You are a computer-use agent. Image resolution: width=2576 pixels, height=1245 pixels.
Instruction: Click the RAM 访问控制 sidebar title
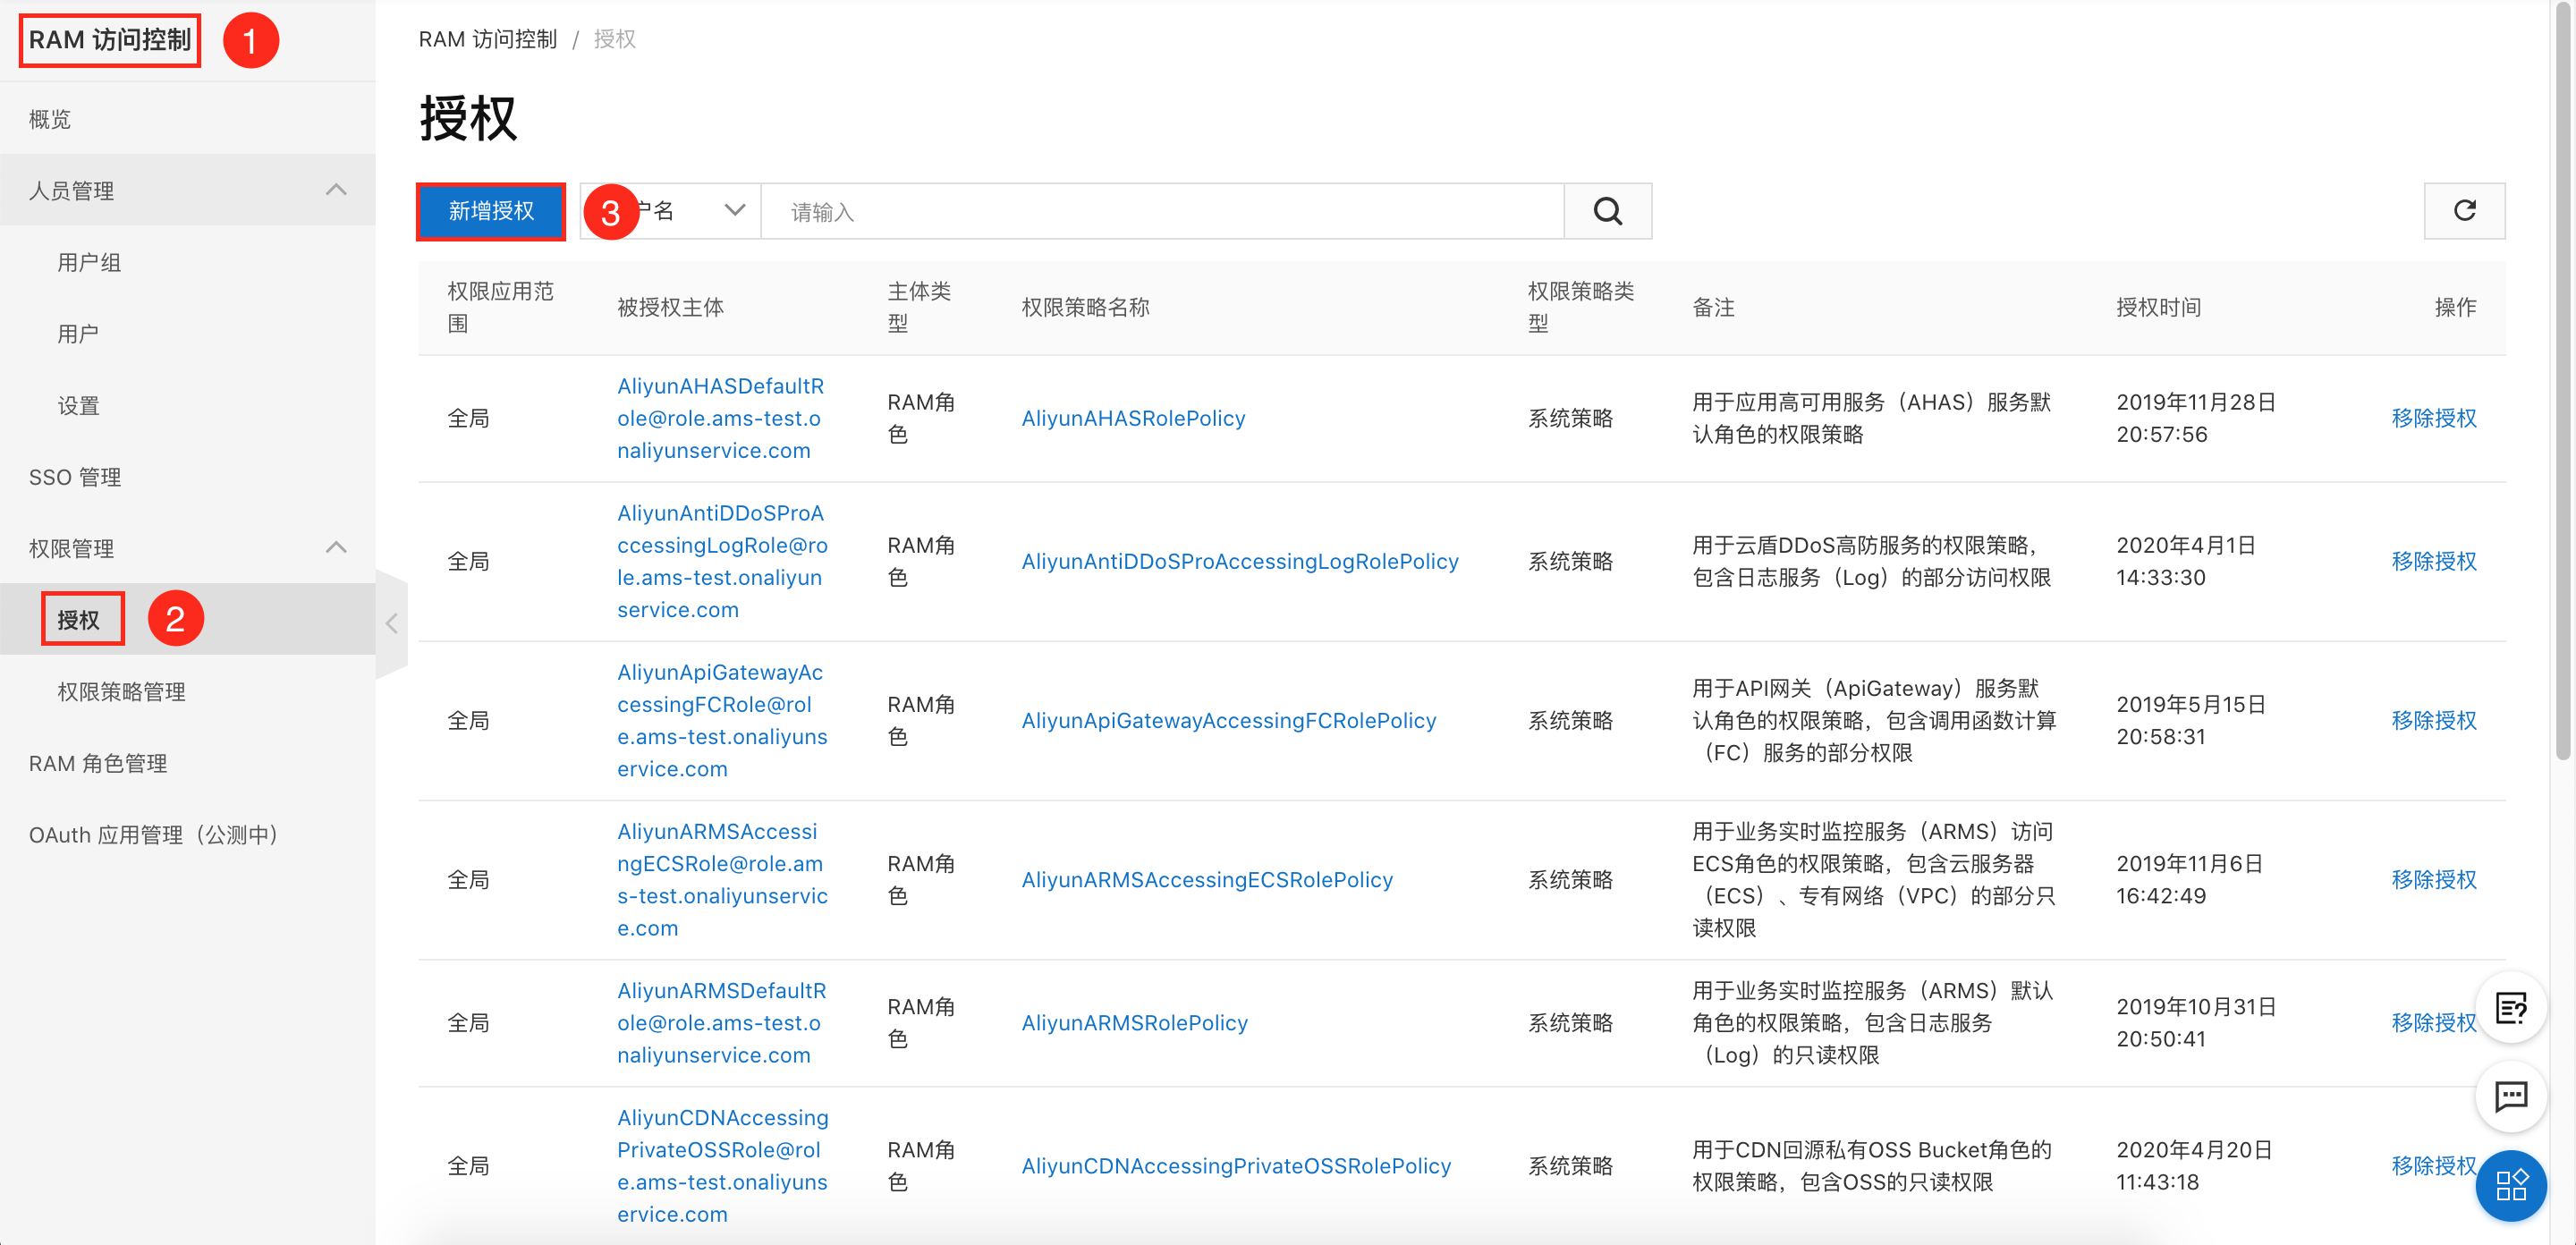[x=110, y=40]
